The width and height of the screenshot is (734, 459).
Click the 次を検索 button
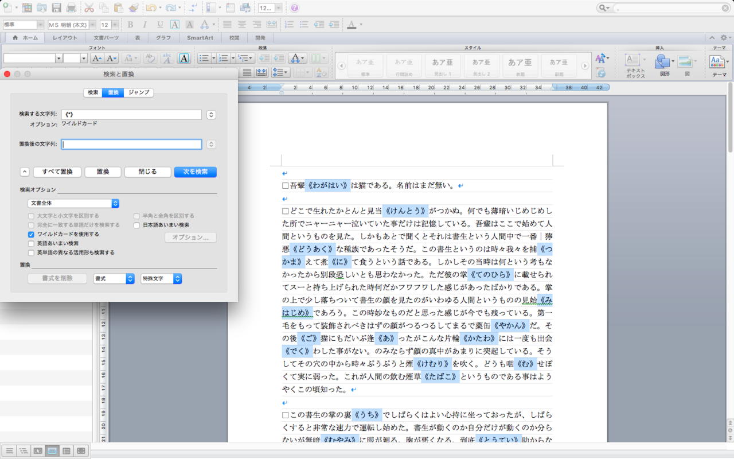tap(196, 172)
